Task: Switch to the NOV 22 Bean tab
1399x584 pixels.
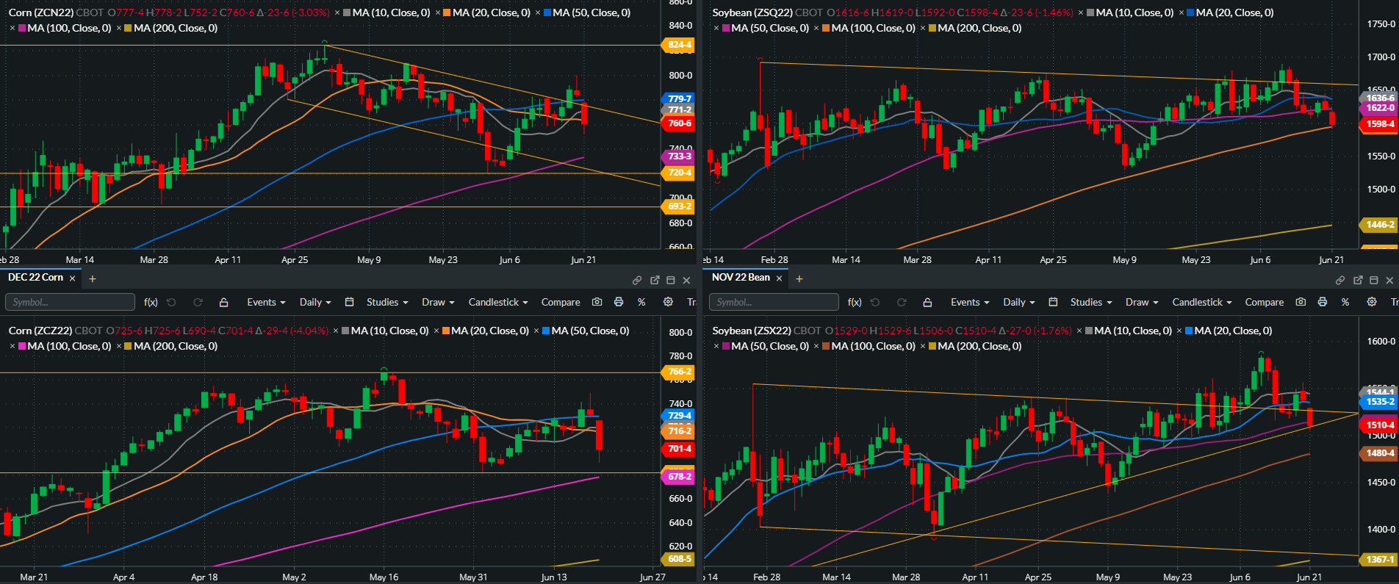Action: tap(741, 278)
